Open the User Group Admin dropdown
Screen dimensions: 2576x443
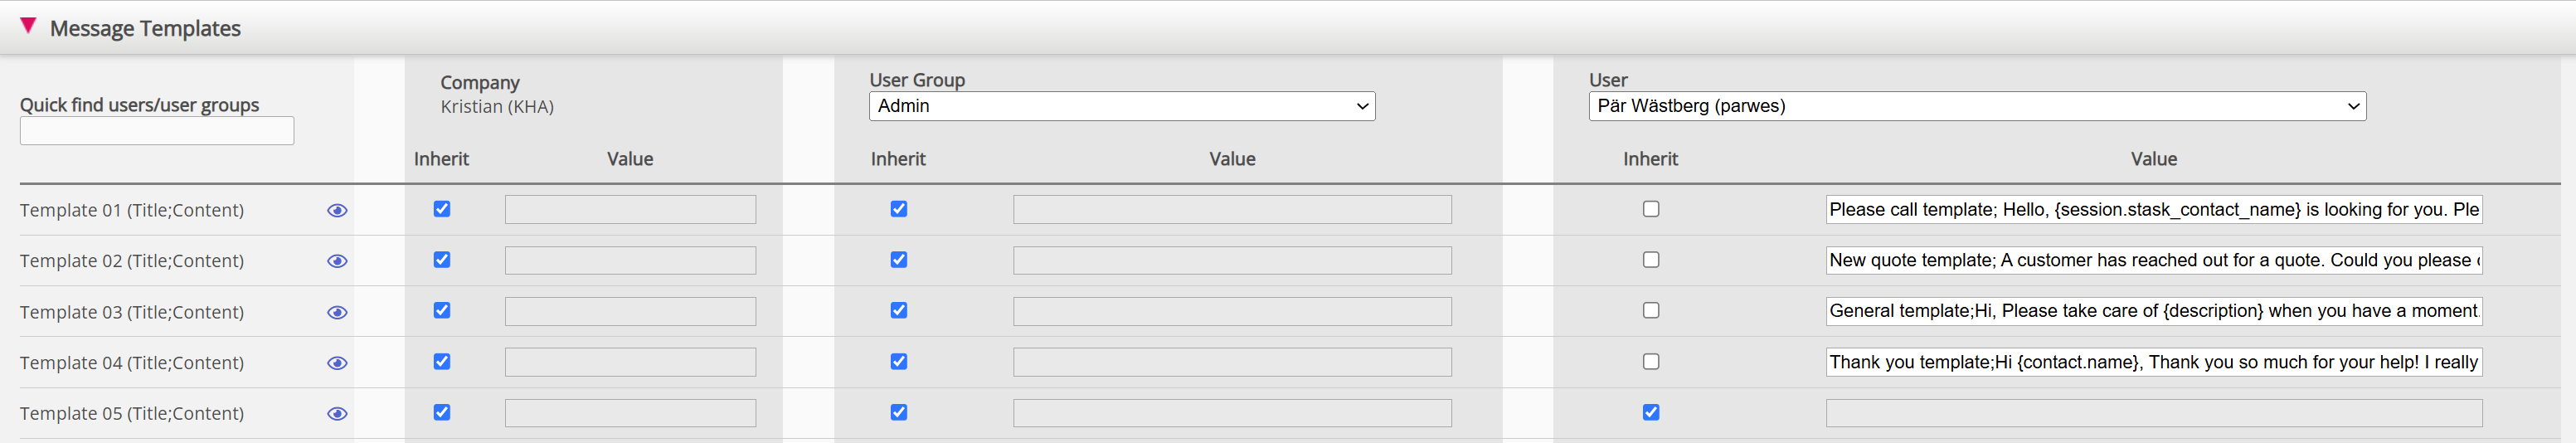(x=1121, y=106)
